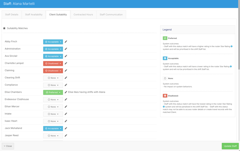
Task: Edit note for Abby Finch with pencil icon
Action: coord(66,42)
